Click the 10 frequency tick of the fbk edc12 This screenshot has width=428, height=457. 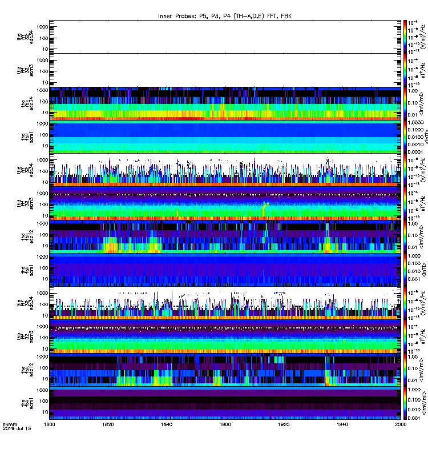coord(45,379)
